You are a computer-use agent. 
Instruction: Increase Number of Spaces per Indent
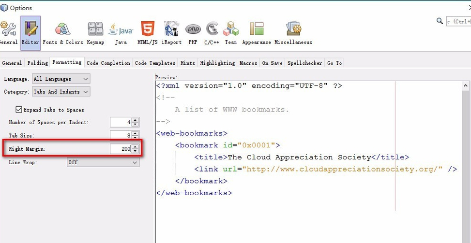[x=135, y=120]
